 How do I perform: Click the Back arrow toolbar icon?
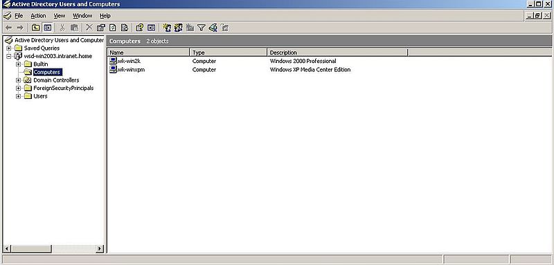click(x=9, y=28)
